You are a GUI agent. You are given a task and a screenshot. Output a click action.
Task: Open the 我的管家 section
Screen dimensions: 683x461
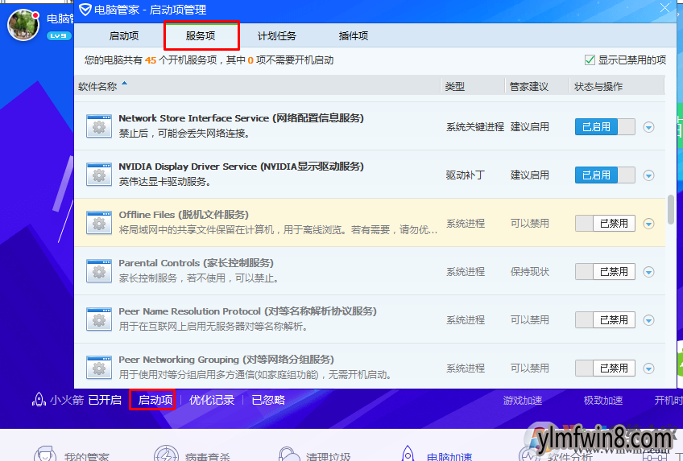point(87,457)
